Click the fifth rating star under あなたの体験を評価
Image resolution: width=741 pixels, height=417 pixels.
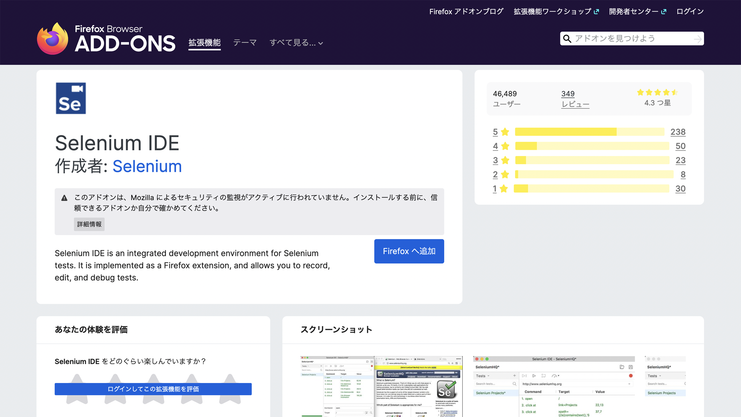coord(230,378)
